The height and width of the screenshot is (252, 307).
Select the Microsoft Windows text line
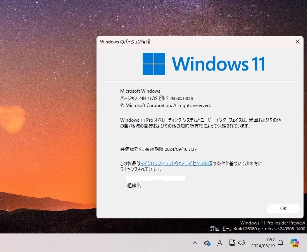coord(140,91)
